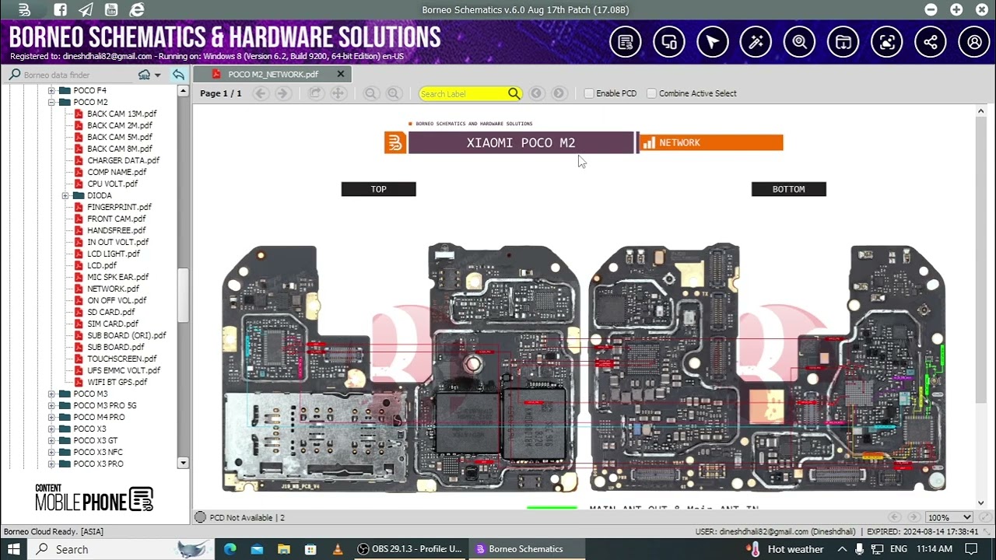Open WIFI BT GPS.pdf file
This screenshot has width=996, height=560.
(117, 382)
